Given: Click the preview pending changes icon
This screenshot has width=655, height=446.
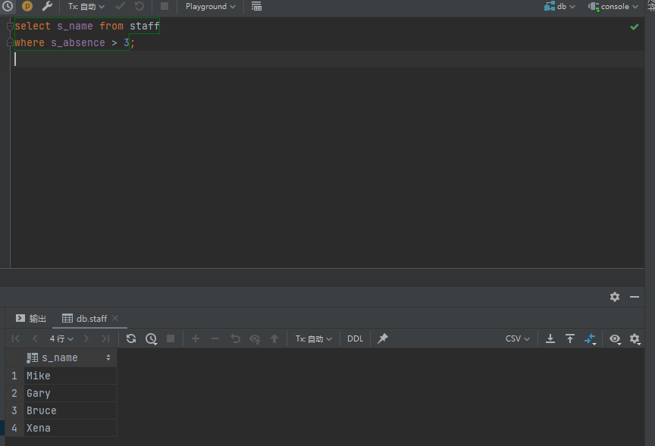Looking at the screenshot, I should click(255, 338).
